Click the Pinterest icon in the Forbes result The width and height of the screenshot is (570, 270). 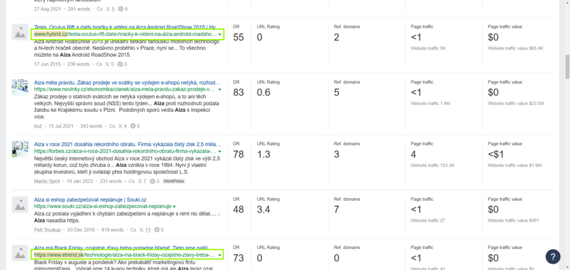(x=152, y=181)
